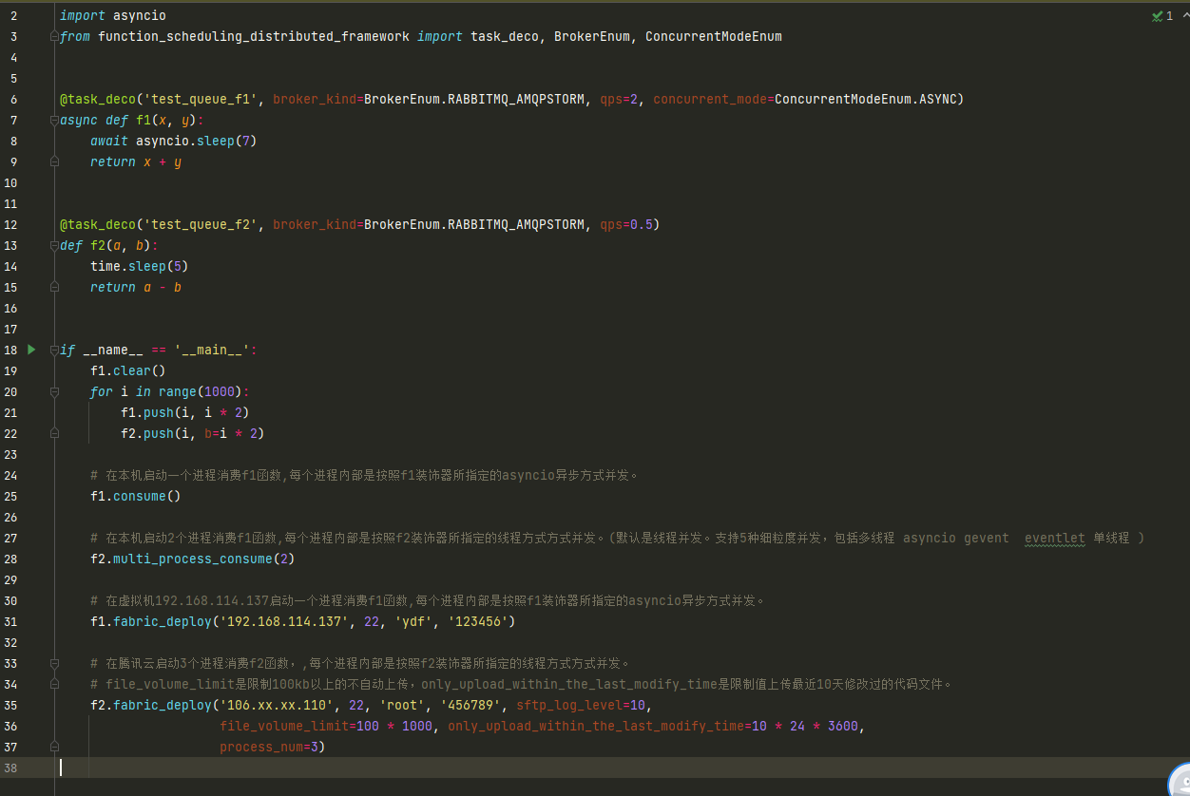The height and width of the screenshot is (796, 1190).
Task: Click 'import asyncio' on line 2
Action: (112, 16)
